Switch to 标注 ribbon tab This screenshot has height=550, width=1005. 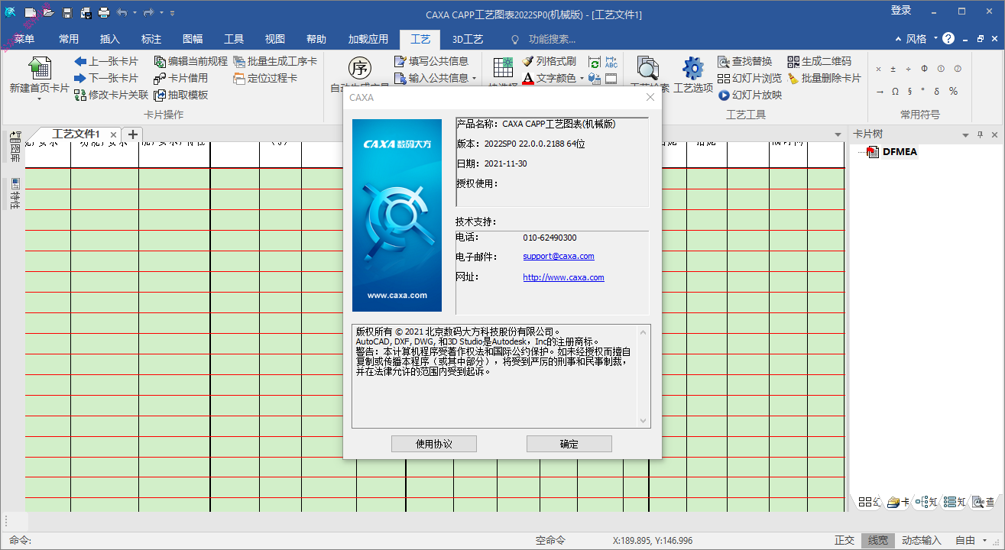[151, 39]
